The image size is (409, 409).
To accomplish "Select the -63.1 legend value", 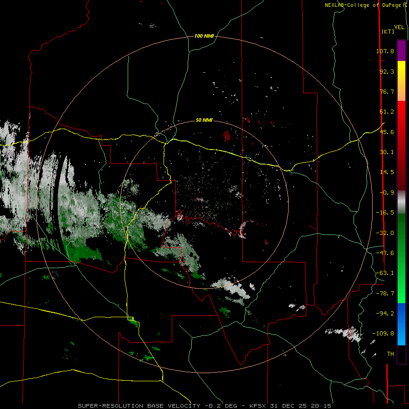I will [385, 273].
